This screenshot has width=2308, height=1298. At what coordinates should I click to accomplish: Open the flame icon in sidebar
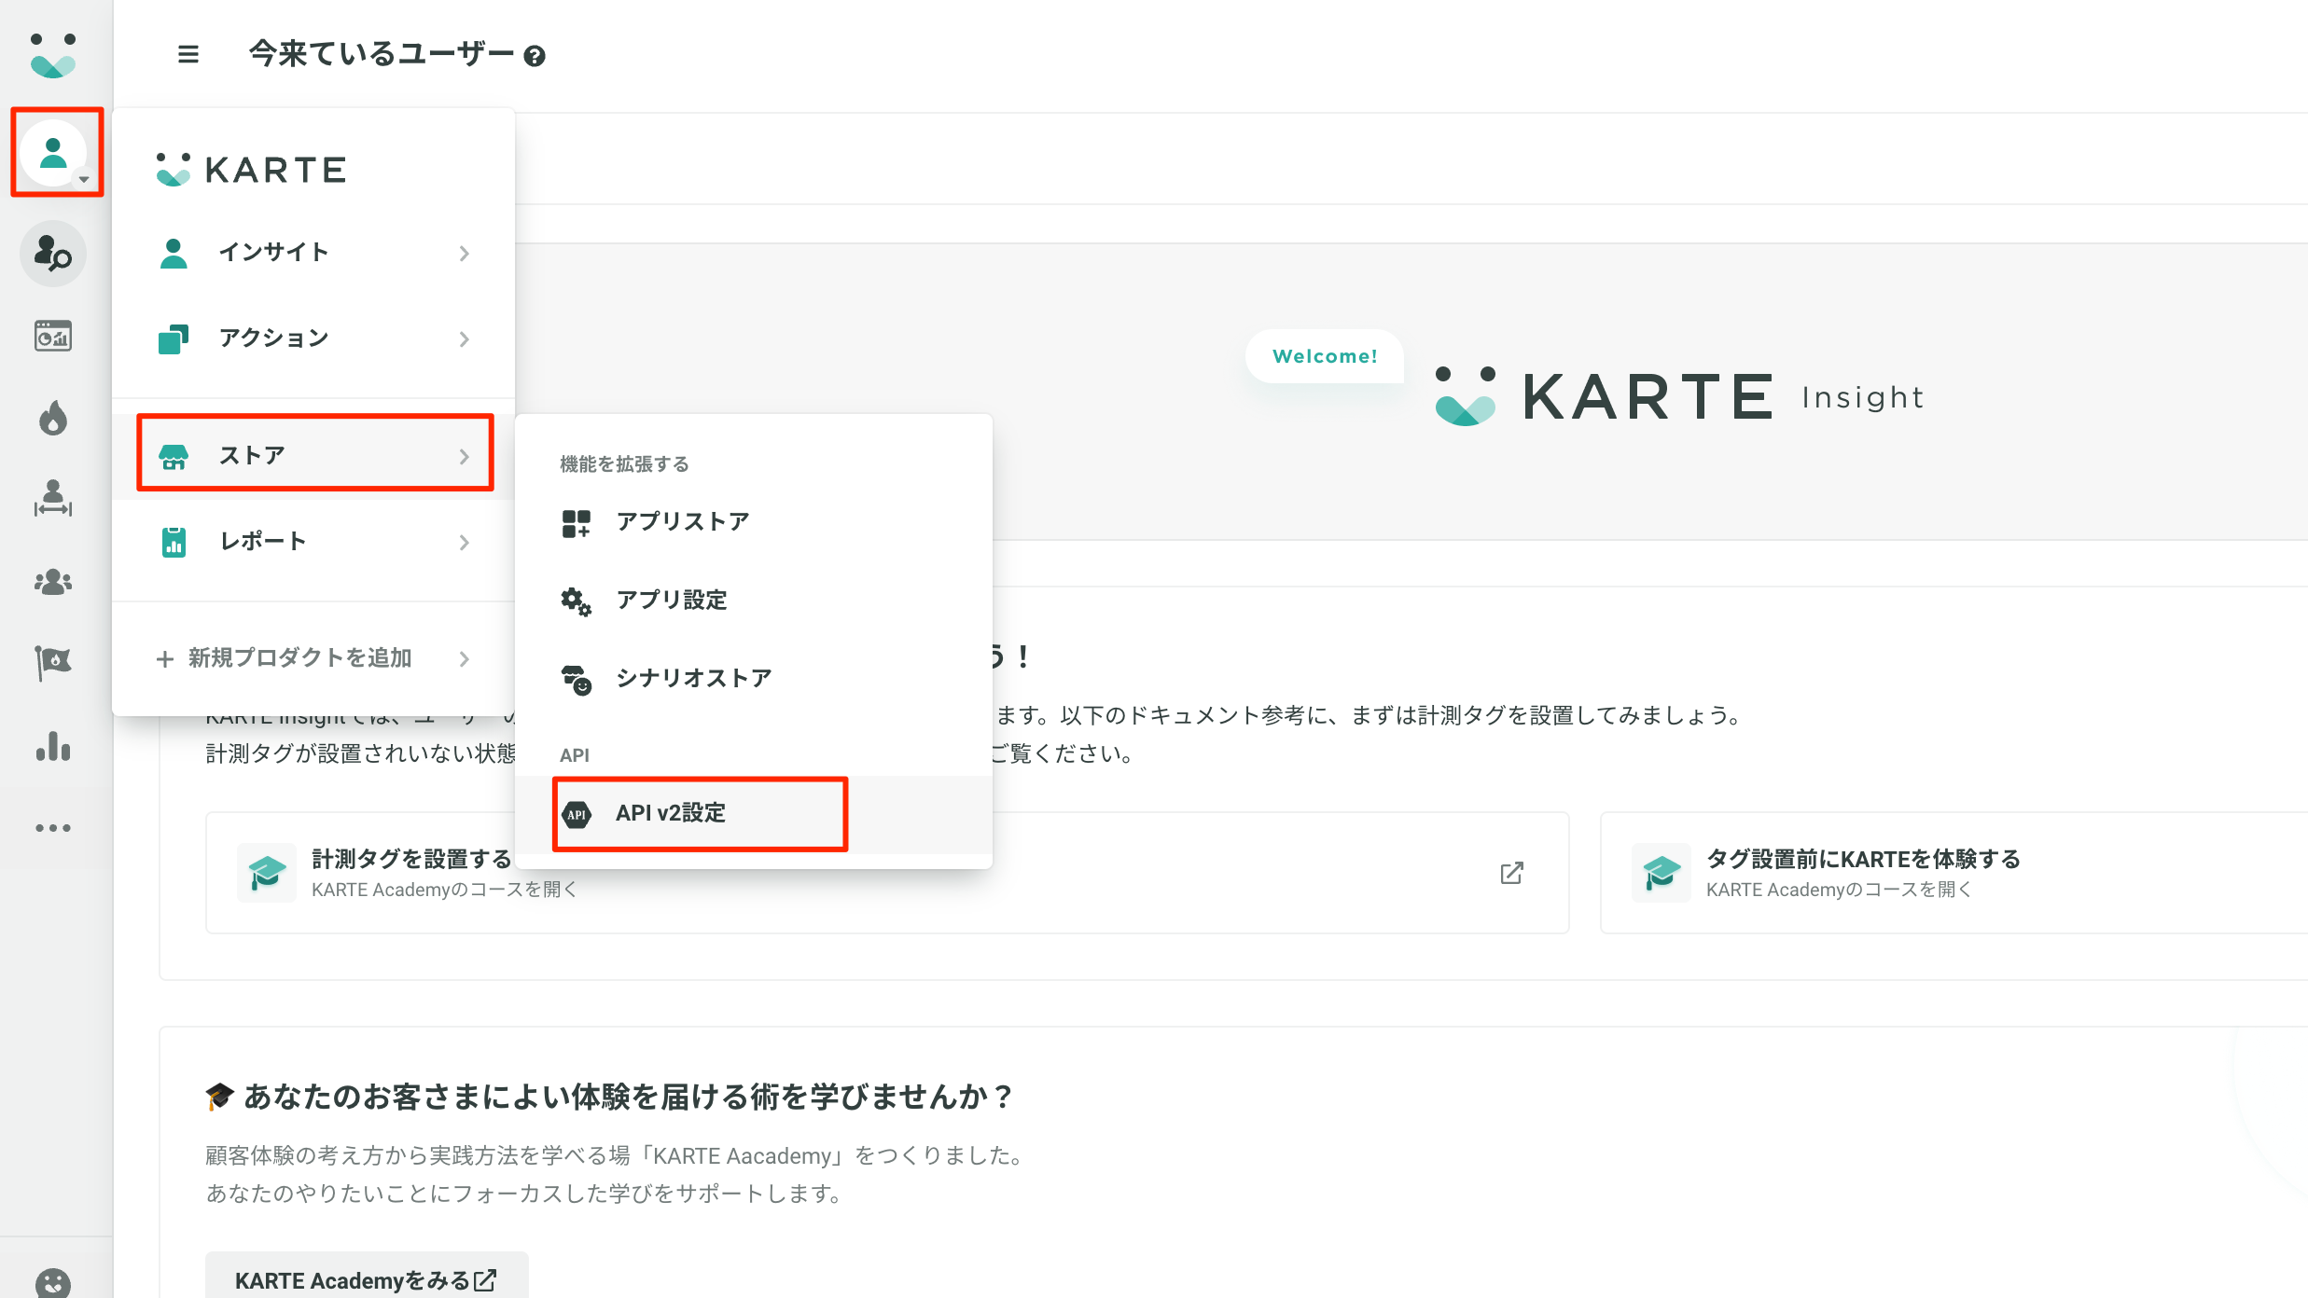[53, 419]
